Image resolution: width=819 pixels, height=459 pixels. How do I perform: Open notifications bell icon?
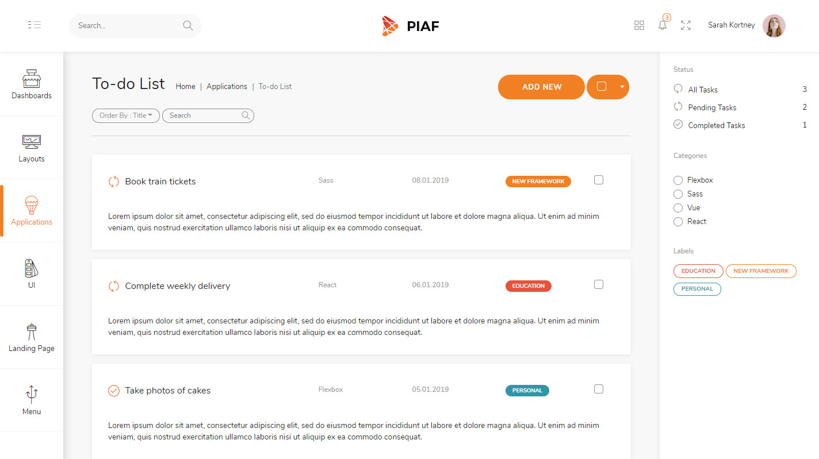pos(663,25)
